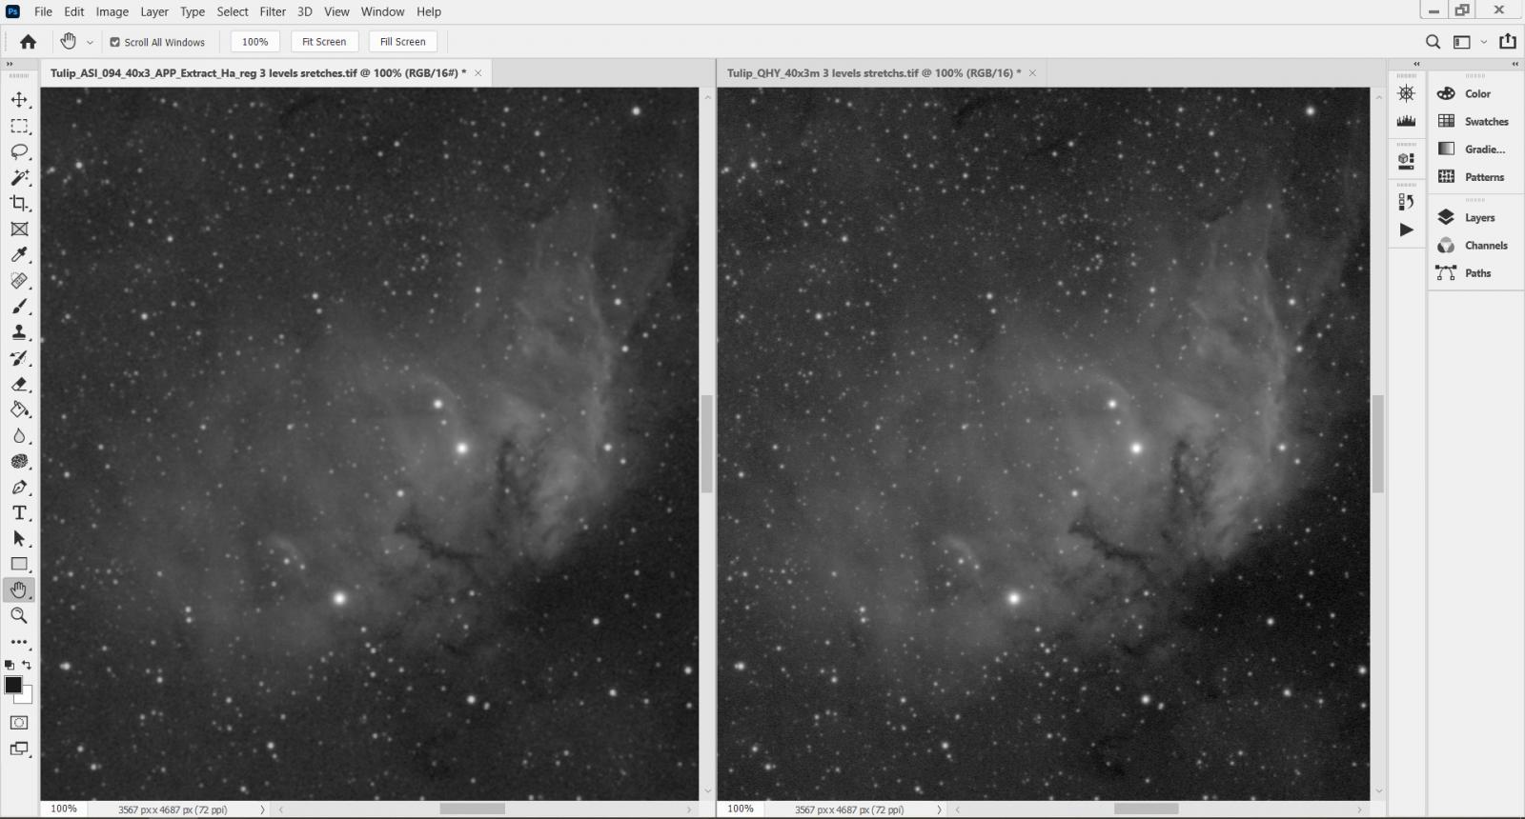1525x819 pixels.
Task: Open left document status bar arrow
Action: (262, 809)
